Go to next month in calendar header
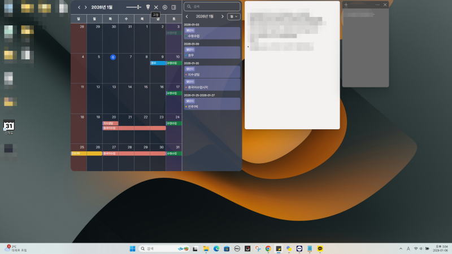 [x=86, y=7]
